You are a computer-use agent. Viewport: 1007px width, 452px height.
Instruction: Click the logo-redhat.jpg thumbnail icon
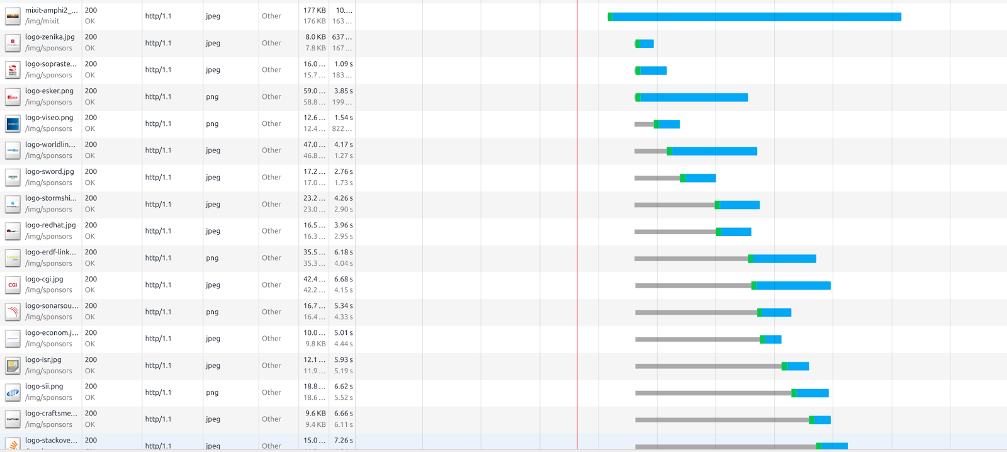13,231
